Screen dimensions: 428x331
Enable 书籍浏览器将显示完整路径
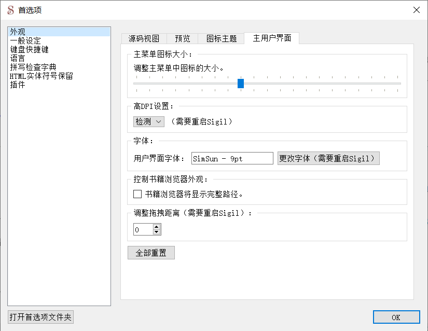(x=137, y=194)
